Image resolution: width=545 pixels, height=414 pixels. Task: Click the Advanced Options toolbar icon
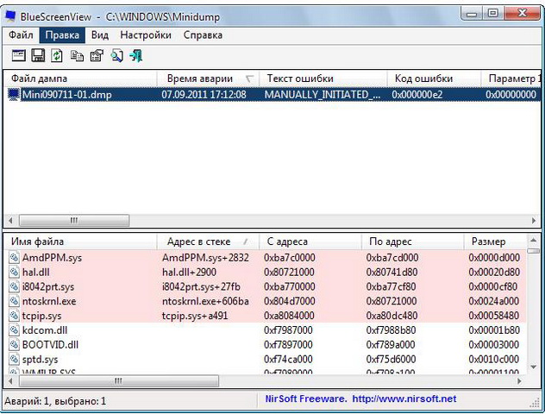coord(19,55)
